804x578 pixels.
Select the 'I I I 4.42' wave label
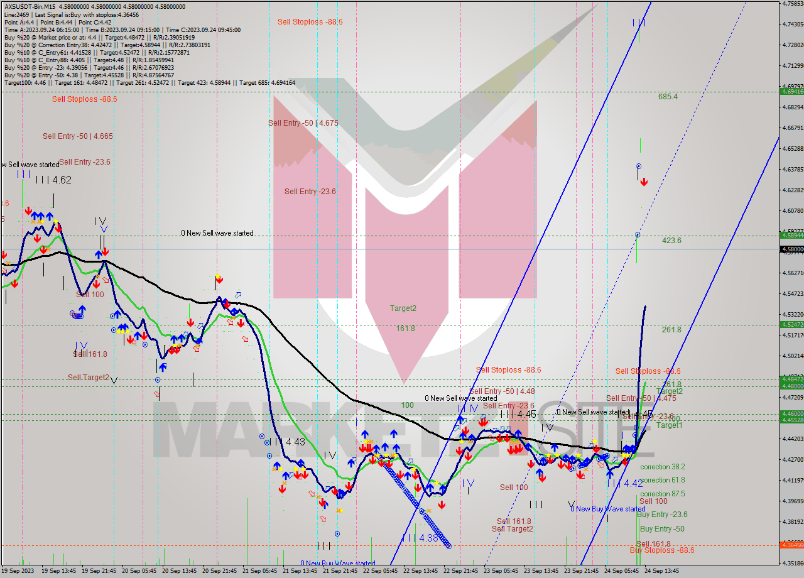point(625,483)
